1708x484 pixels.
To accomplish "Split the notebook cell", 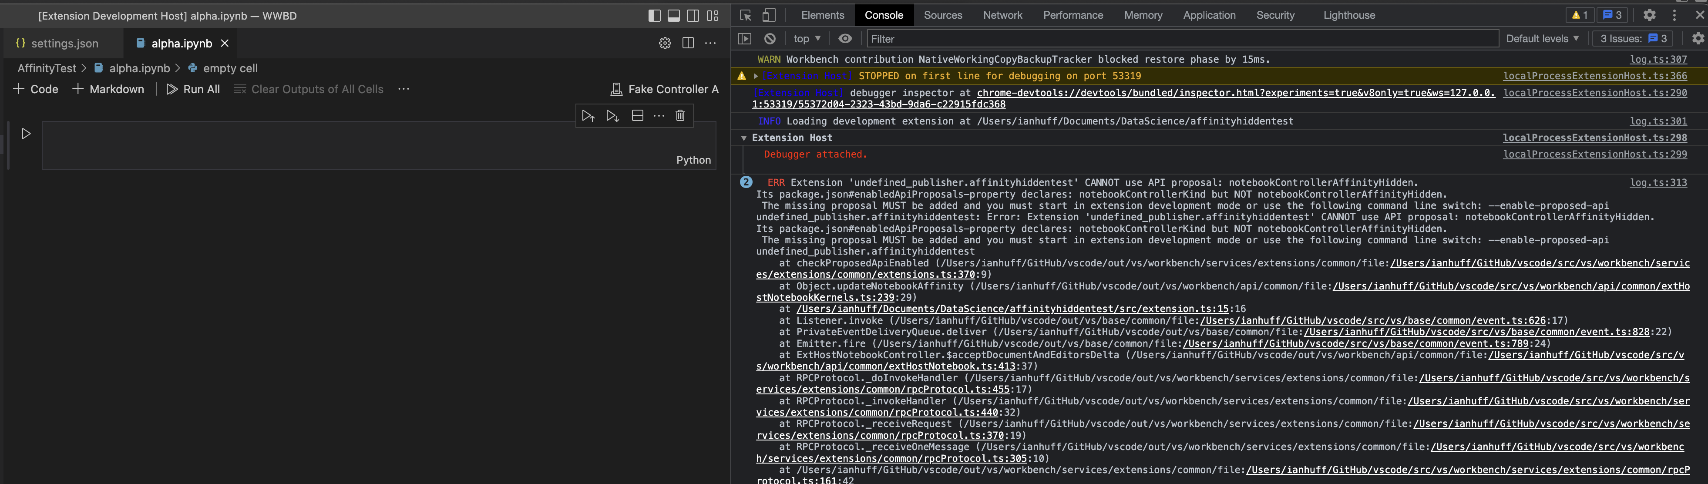I will click(x=637, y=116).
